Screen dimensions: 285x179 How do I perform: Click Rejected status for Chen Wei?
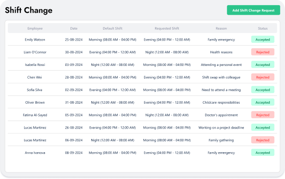pyautogui.click(x=263, y=77)
